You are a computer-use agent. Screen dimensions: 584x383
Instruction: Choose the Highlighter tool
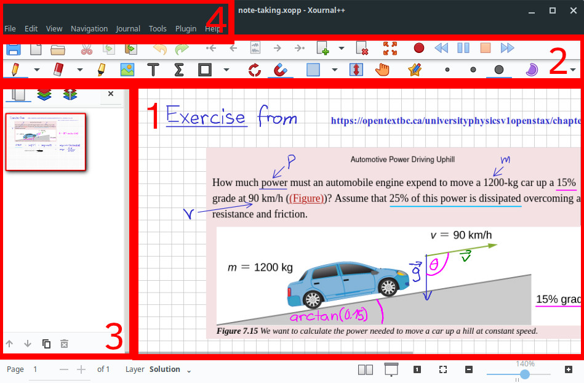pos(101,70)
